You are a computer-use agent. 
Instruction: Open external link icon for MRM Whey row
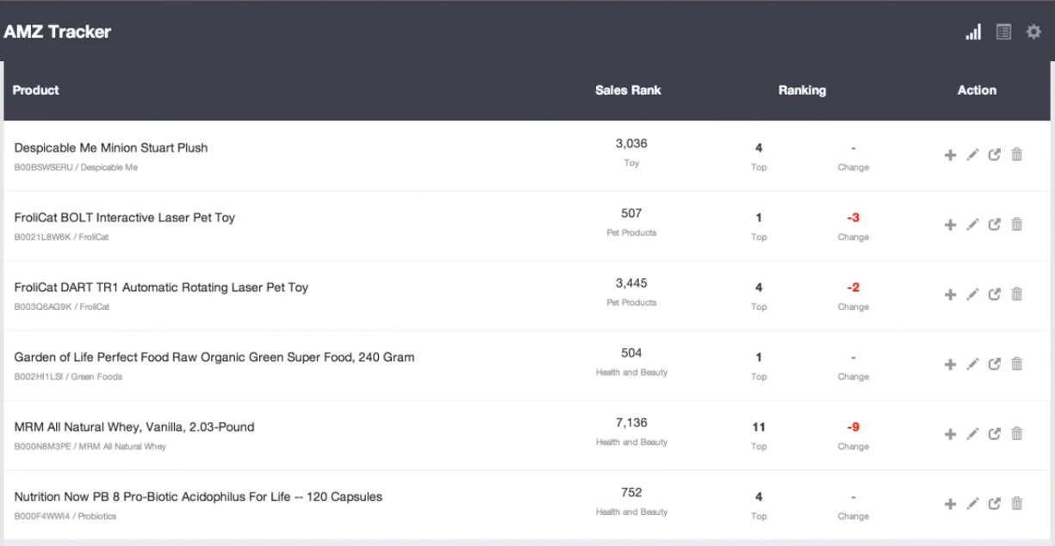(995, 434)
